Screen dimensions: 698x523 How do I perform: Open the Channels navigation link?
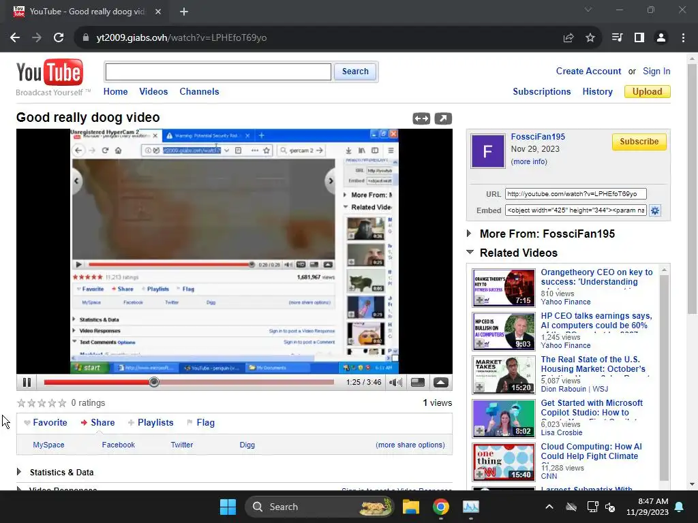click(x=199, y=92)
